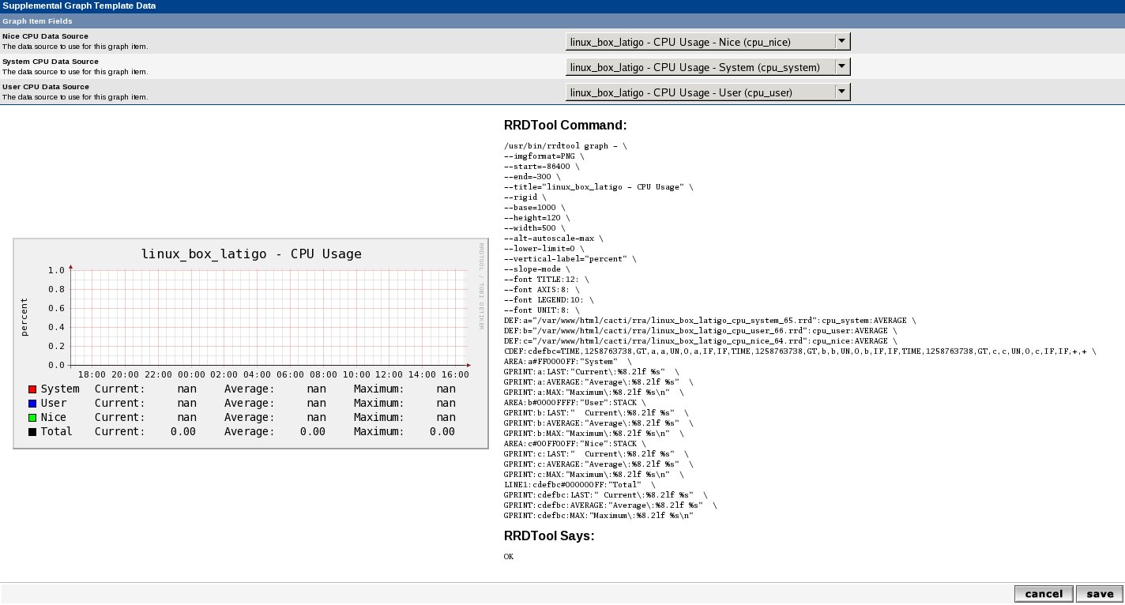Click the 'System' legend label in graph
The image size is (1125, 605).
(60, 389)
